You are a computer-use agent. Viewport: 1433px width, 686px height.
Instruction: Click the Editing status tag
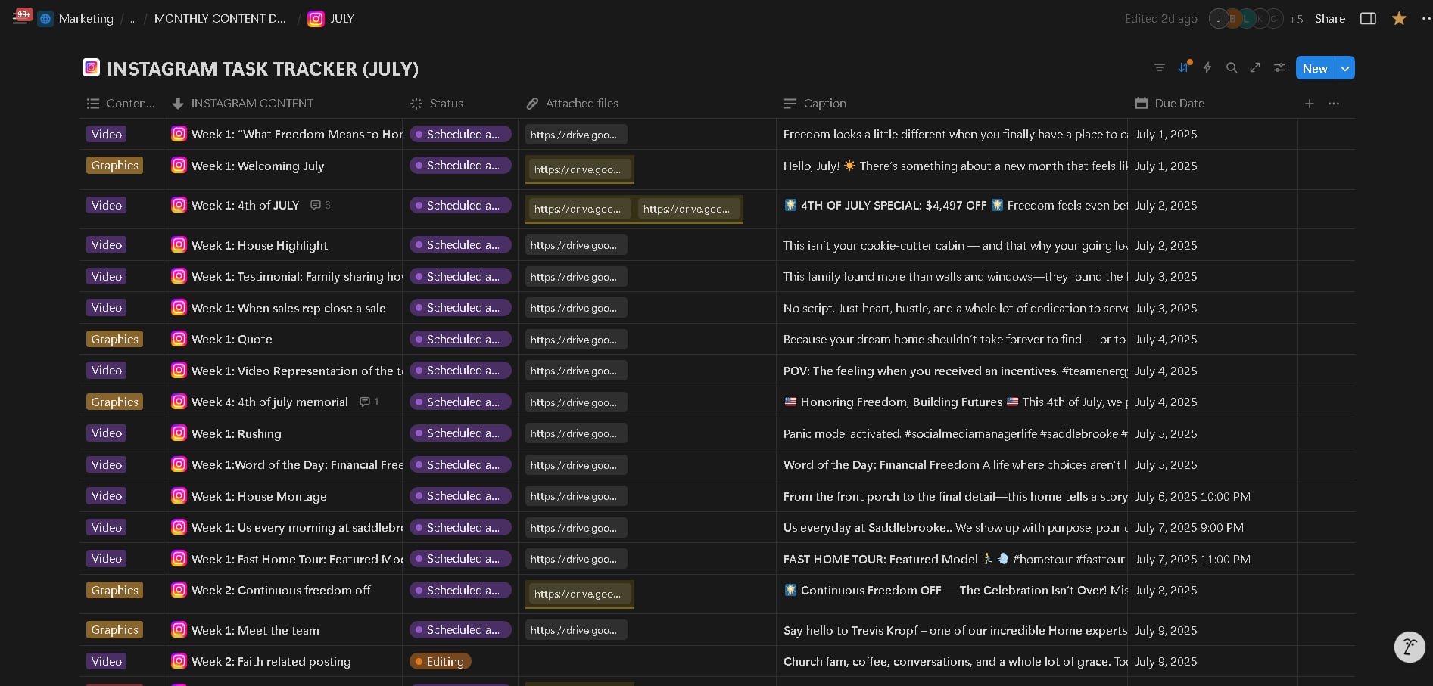441,662
